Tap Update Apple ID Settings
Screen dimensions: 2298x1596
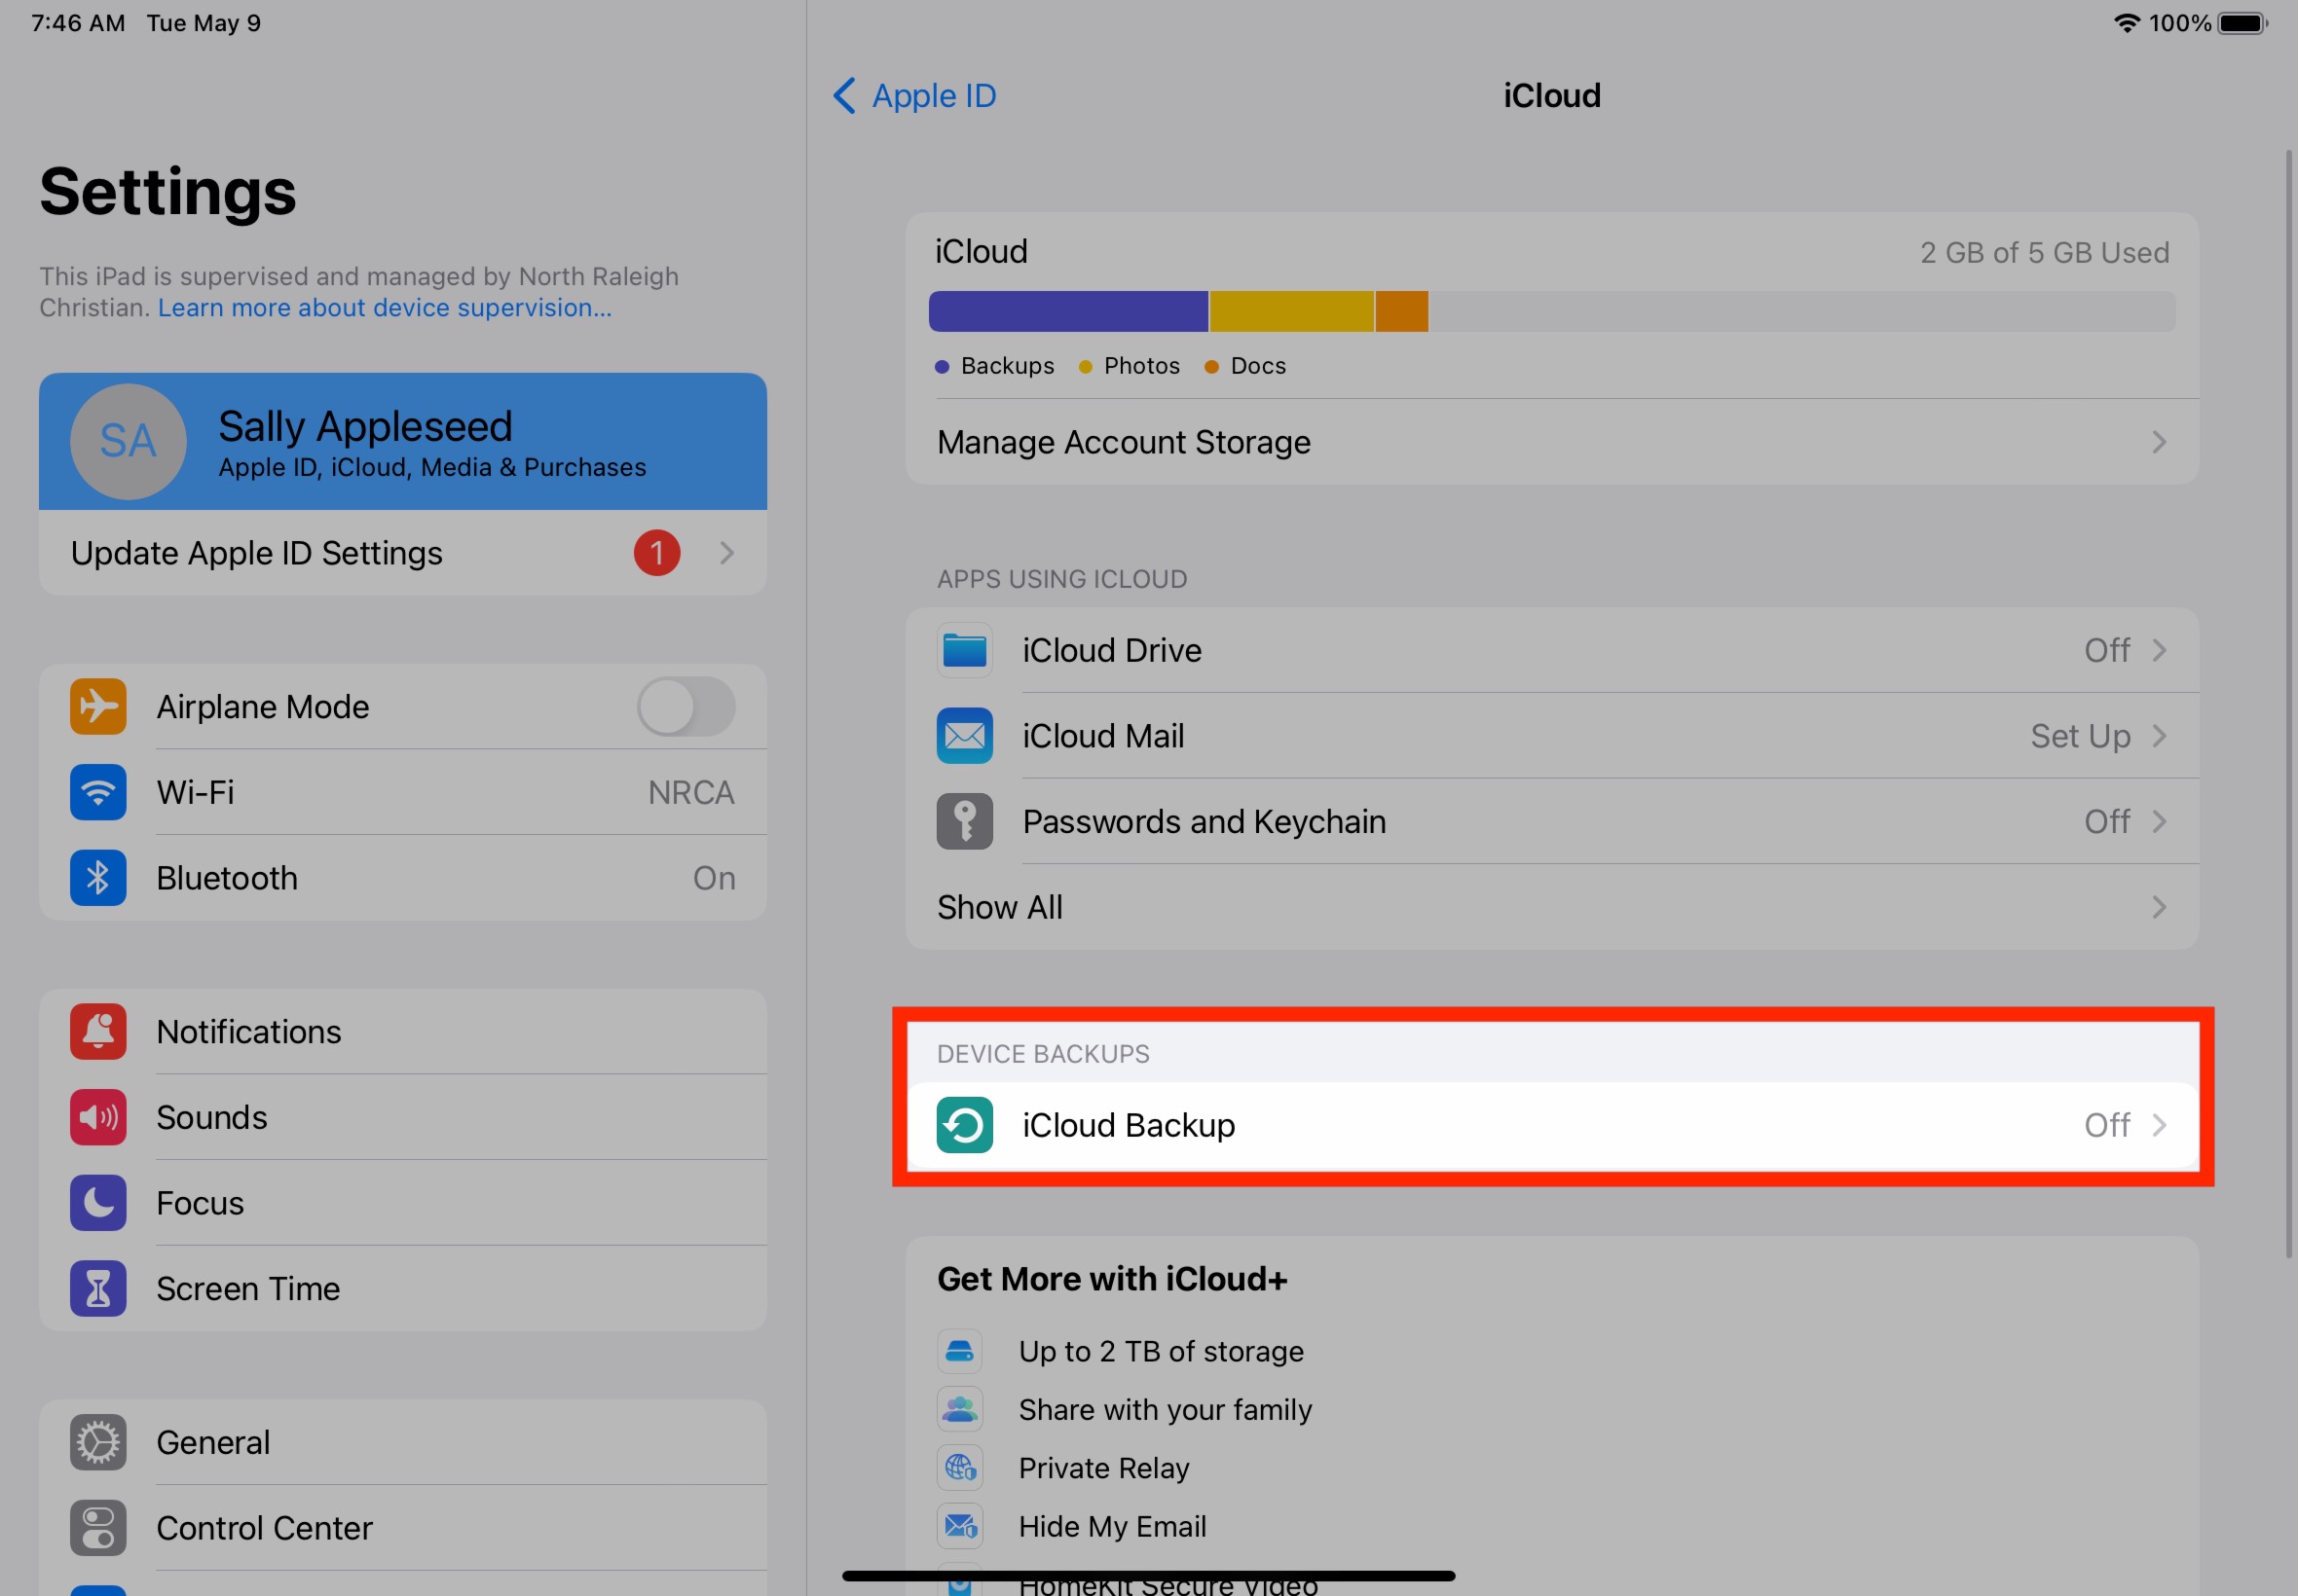tap(403, 553)
